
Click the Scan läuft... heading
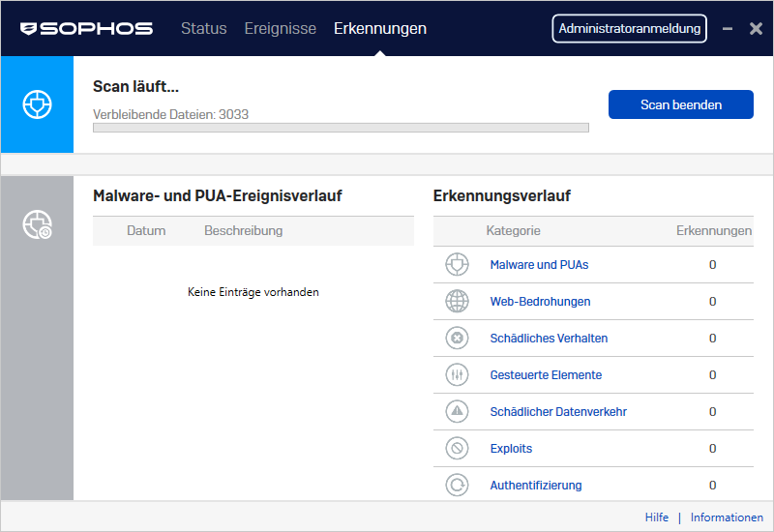coord(135,86)
